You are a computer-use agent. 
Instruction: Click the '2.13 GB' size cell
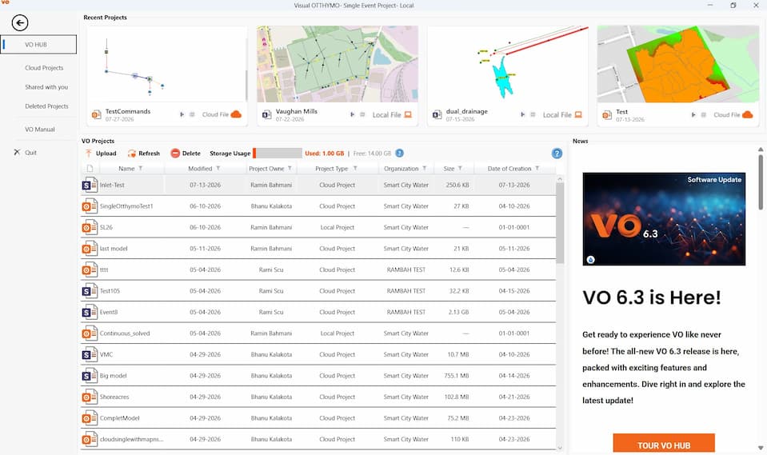coord(458,312)
